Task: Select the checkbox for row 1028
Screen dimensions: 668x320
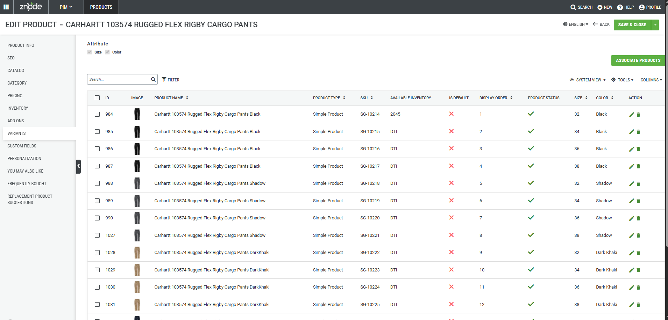Action: pyautogui.click(x=97, y=253)
